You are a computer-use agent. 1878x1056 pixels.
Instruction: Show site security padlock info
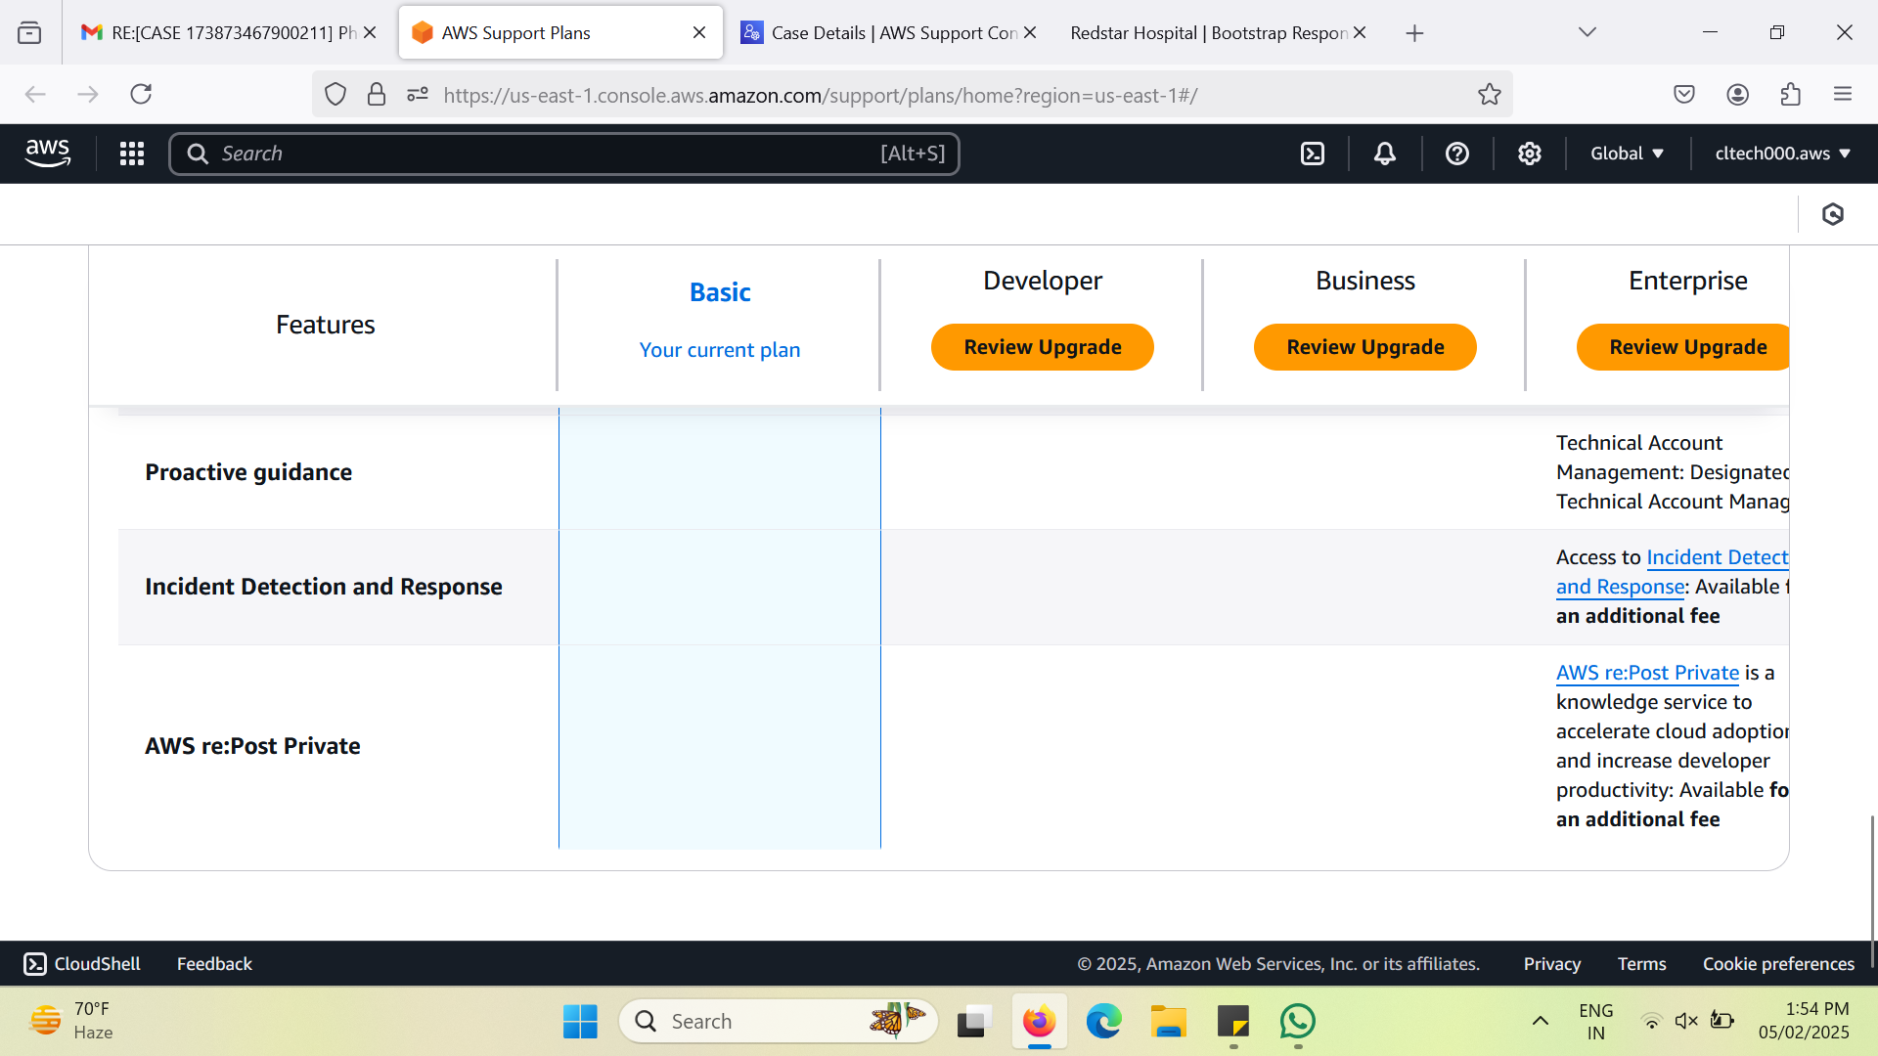[377, 94]
